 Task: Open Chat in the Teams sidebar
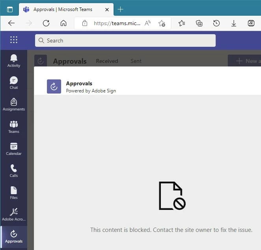14,83
